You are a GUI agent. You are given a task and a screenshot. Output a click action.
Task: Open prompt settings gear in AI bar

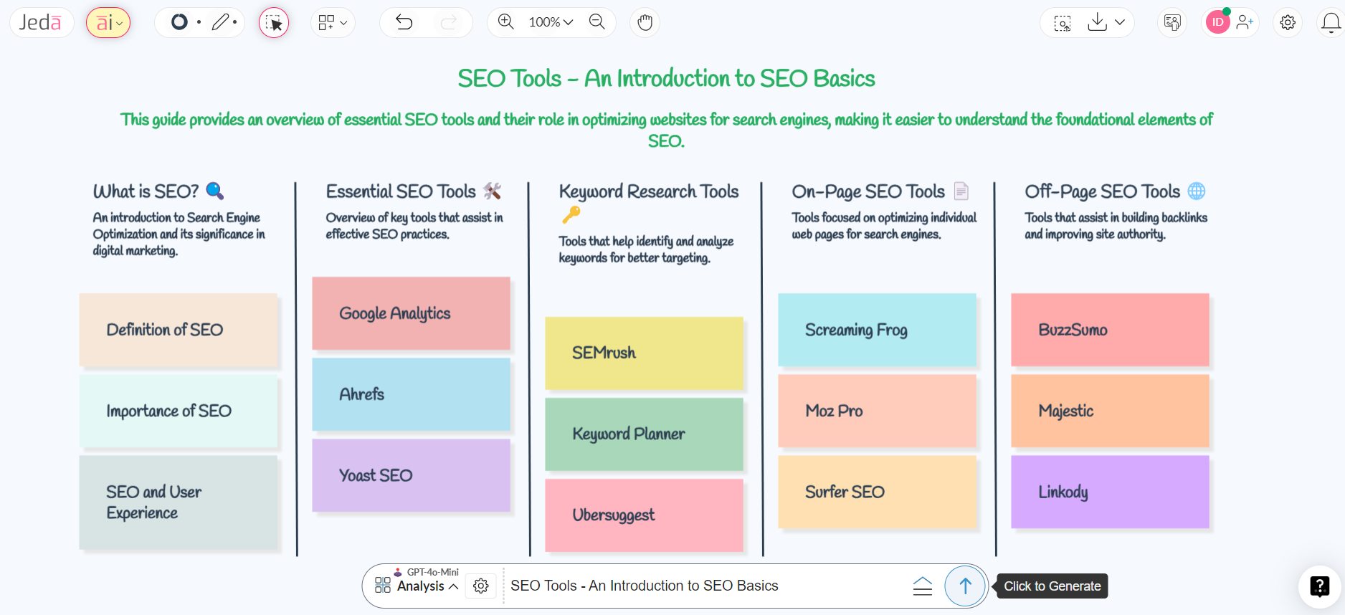coord(481,586)
